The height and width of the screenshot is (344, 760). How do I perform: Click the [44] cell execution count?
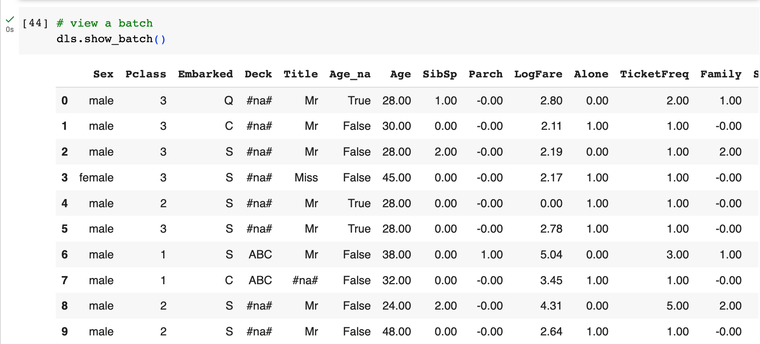35,23
